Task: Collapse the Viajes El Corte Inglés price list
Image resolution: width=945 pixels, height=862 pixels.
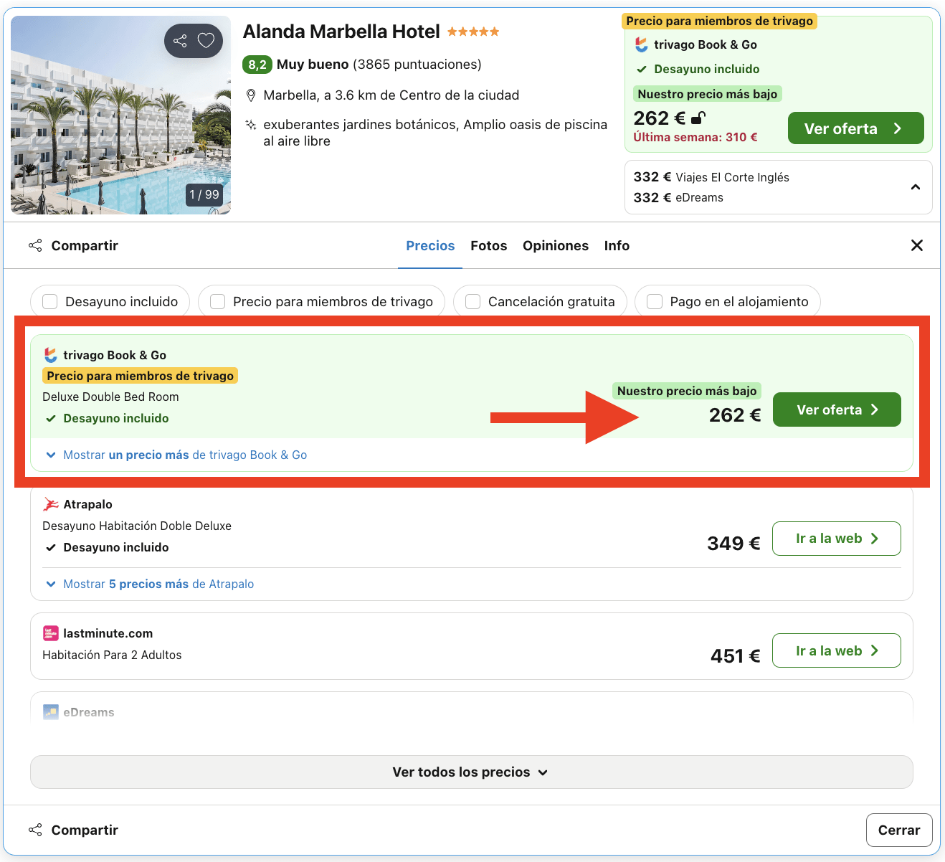Action: [x=916, y=186]
